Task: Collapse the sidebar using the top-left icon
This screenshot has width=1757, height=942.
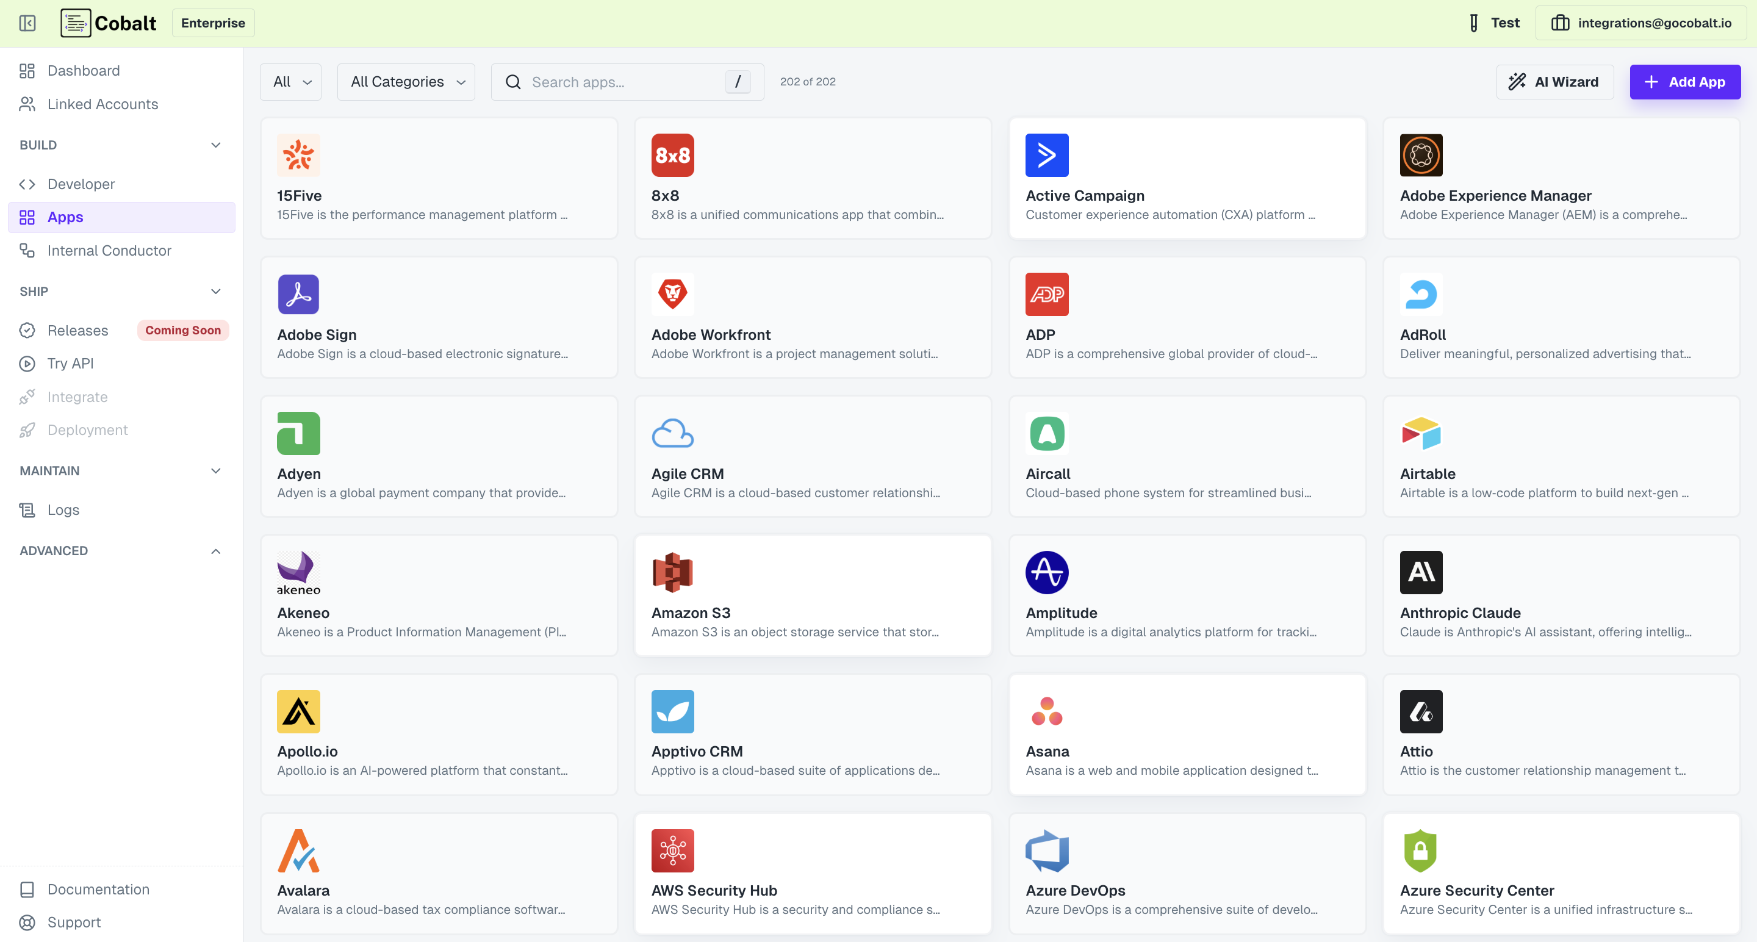Action: tap(27, 23)
